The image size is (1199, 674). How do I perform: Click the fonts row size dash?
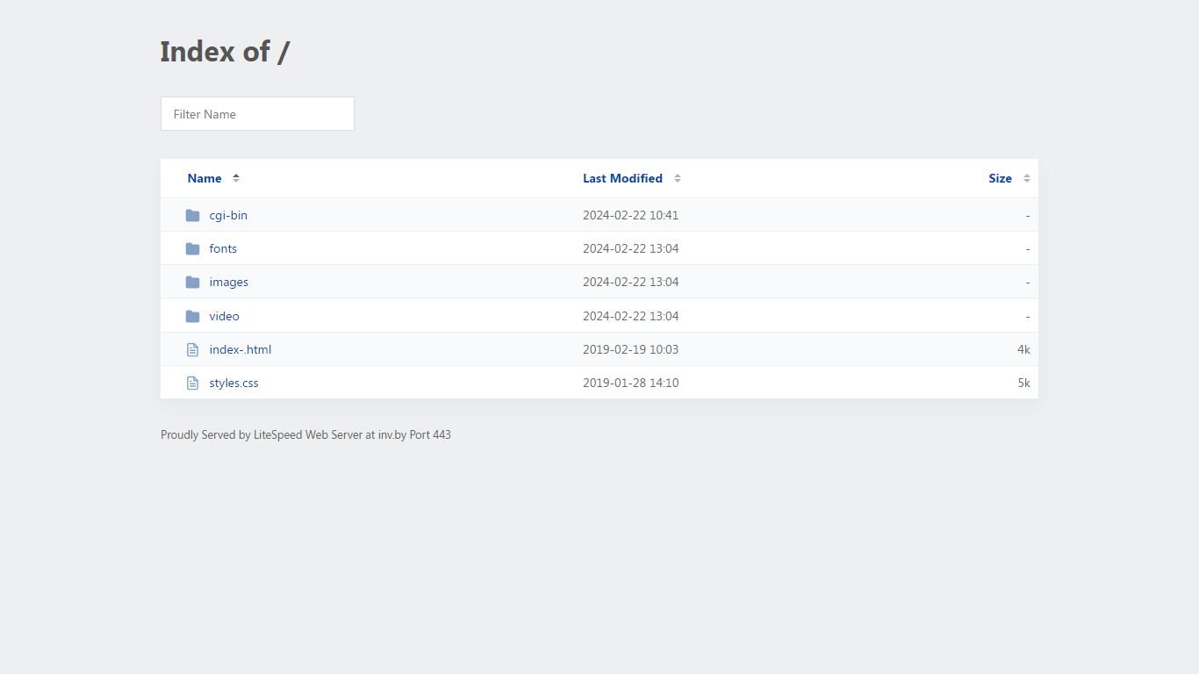coord(1028,249)
